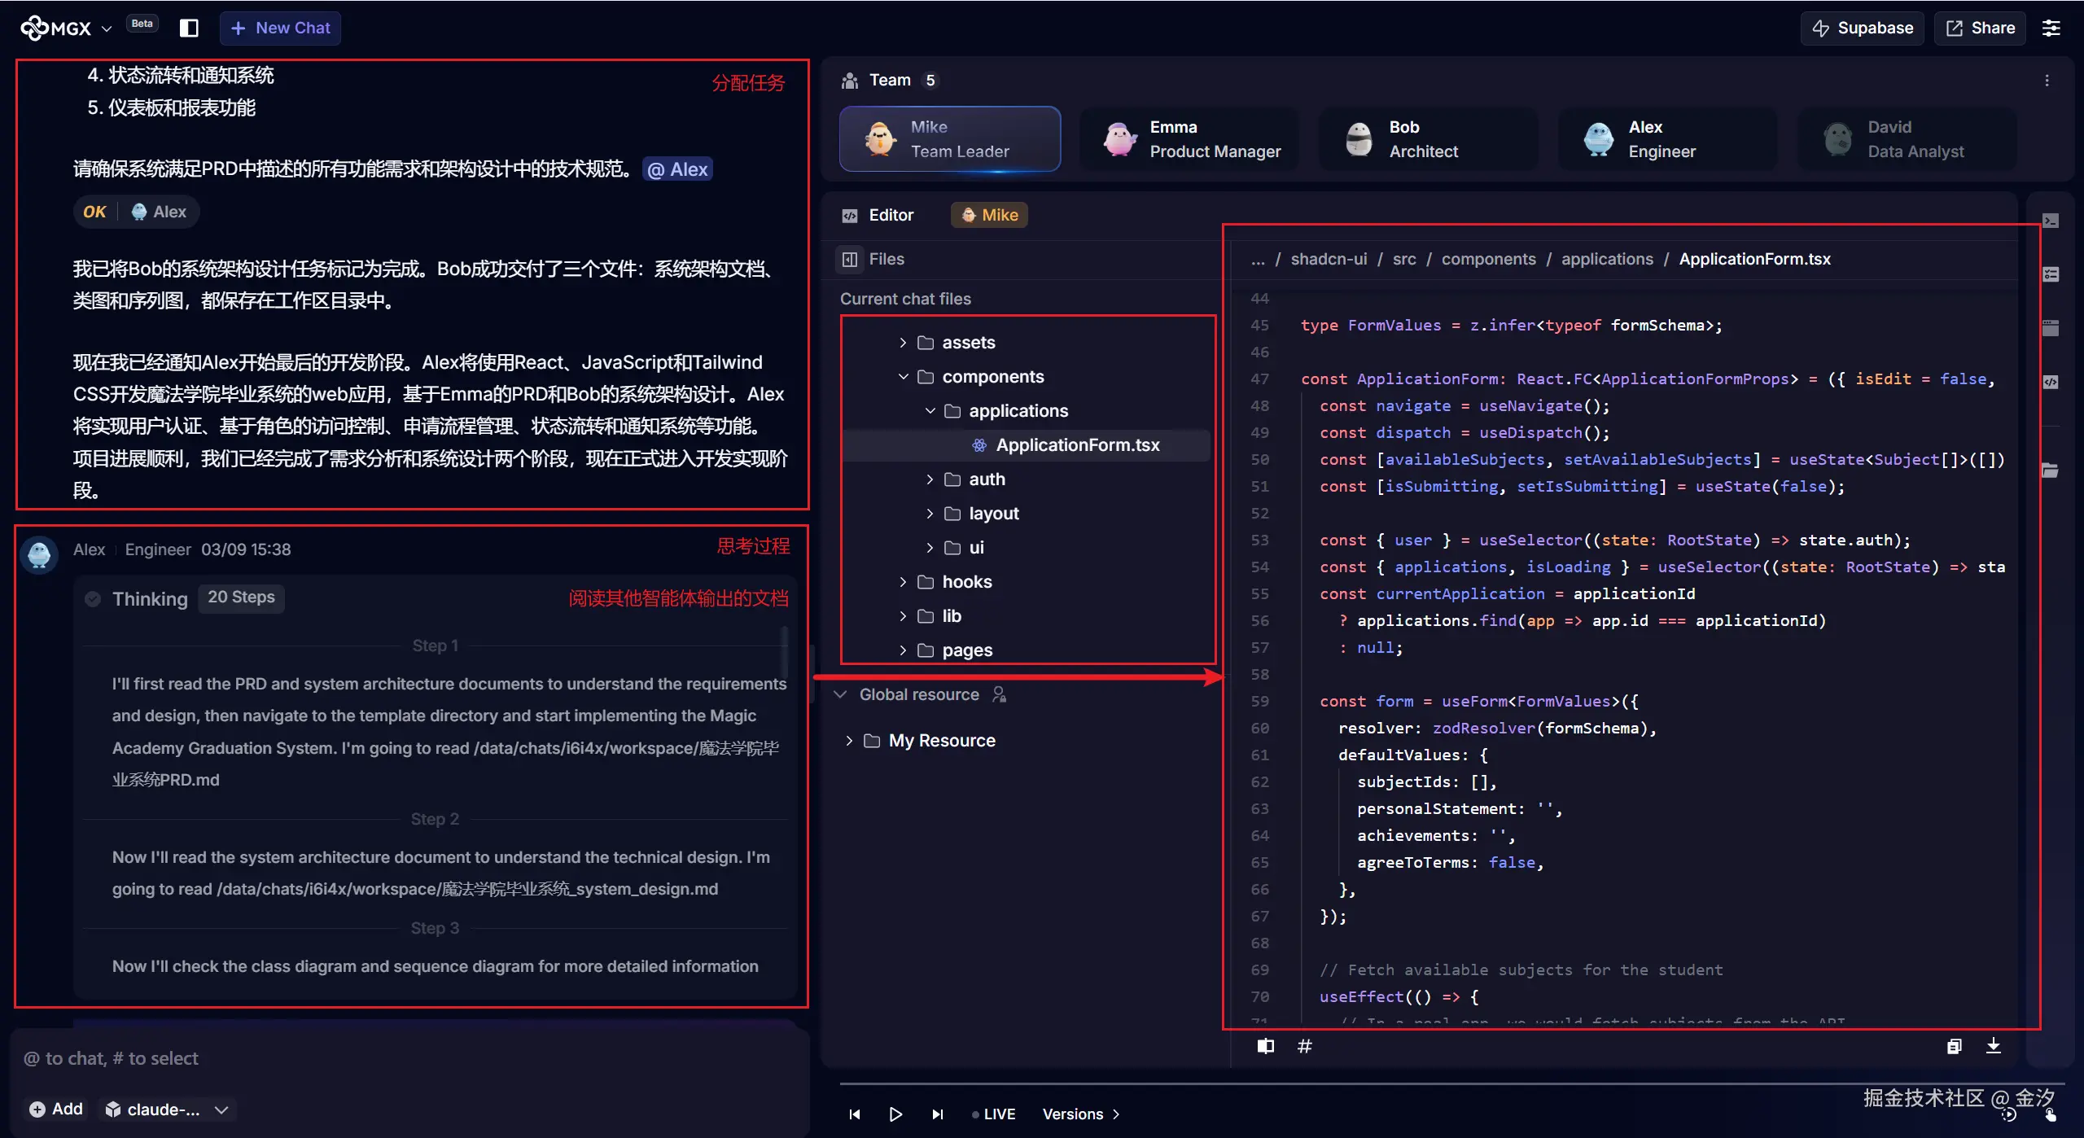
Task: Click the copy code icon below editor
Action: click(1954, 1046)
